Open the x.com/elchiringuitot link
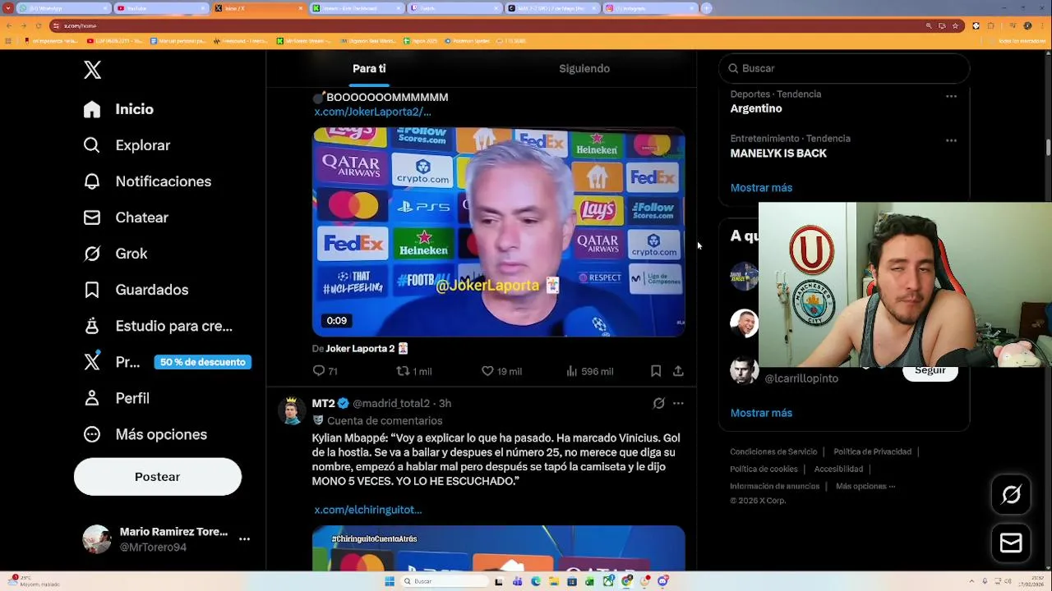The width and height of the screenshot is (1052, 591). [367, 510]
